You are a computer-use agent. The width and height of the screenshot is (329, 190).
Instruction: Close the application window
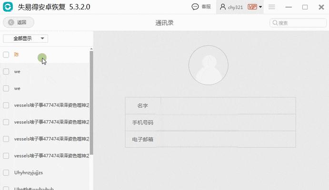click(321, 7)
